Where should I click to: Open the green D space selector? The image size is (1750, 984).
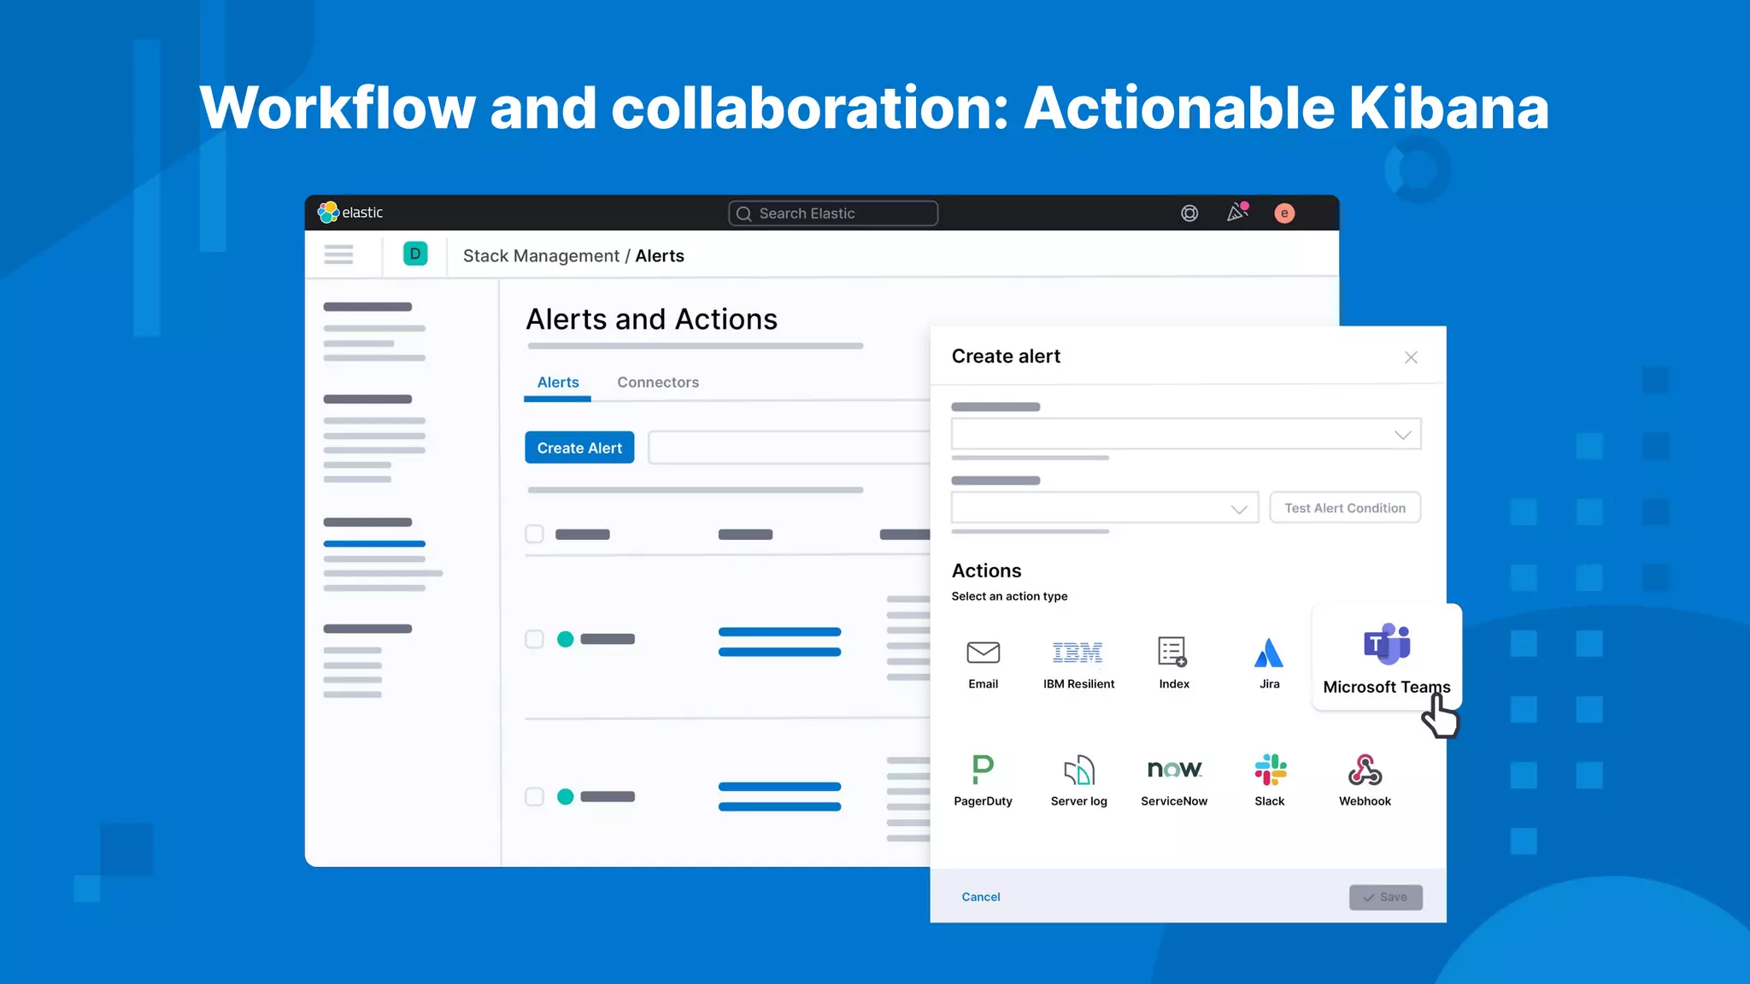coord(415,254)
